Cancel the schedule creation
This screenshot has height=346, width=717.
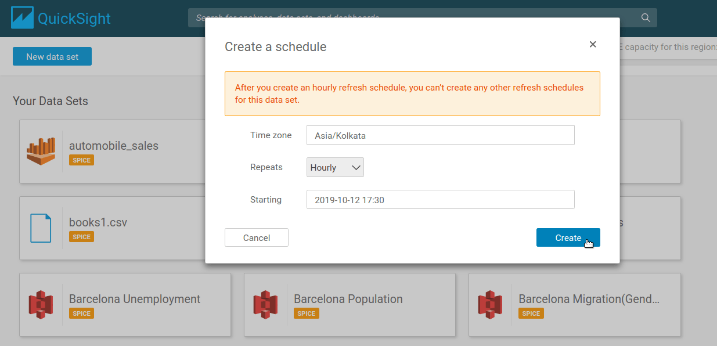[256, 237]
